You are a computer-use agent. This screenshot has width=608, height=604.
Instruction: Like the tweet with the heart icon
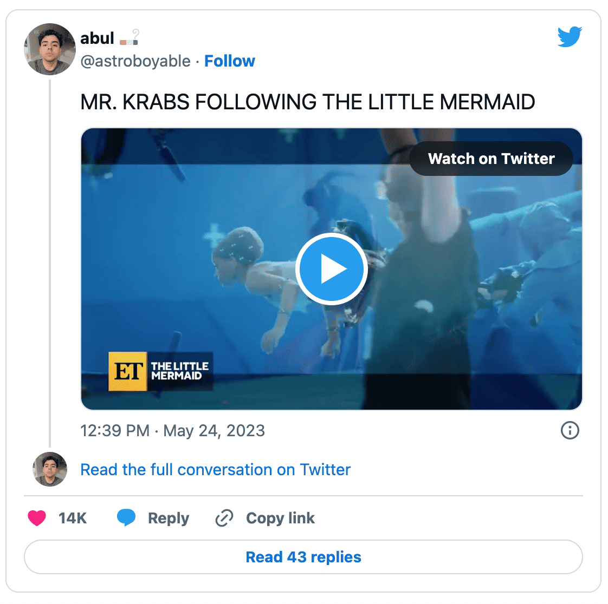pos(36,518)
